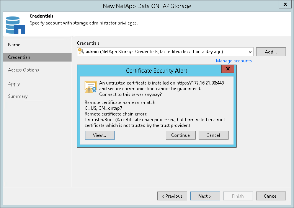Open the Summary step in sidebar
This screenshot has width=294, height=208.
coord(18,96)
